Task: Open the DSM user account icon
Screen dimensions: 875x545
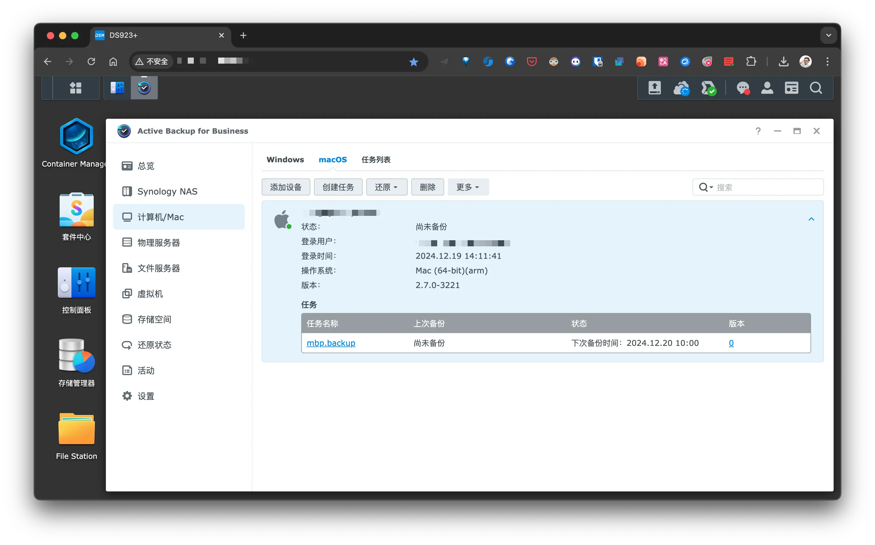Action: 767,88
